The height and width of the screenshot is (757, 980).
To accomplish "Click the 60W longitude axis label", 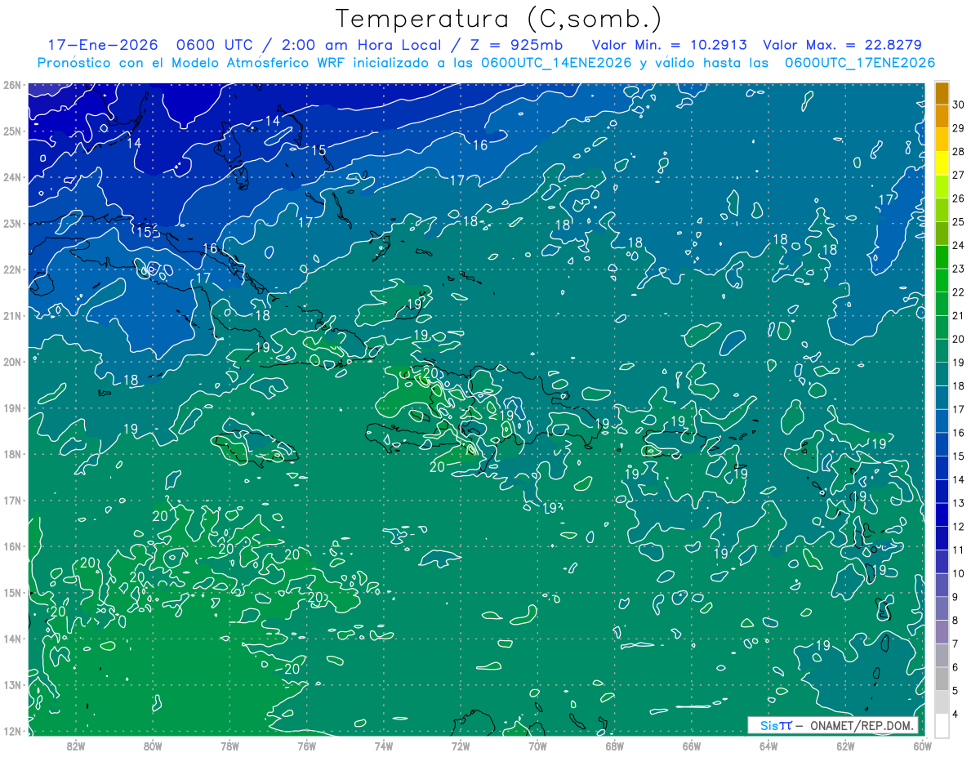I will pyautogui.click(x=922, y=746).
